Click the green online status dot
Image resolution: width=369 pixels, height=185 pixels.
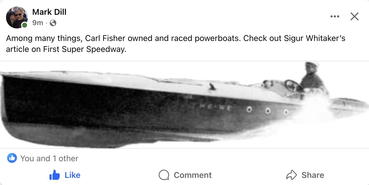pos(25,25)
